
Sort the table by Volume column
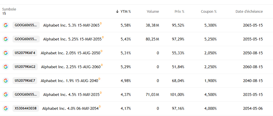click(x=153, y=12)
